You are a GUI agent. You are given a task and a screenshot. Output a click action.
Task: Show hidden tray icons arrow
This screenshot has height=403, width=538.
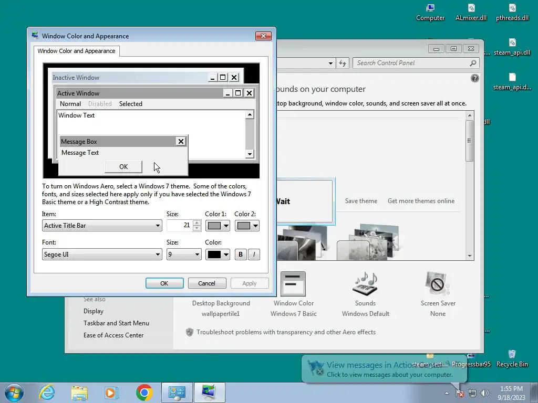point(447,393)
